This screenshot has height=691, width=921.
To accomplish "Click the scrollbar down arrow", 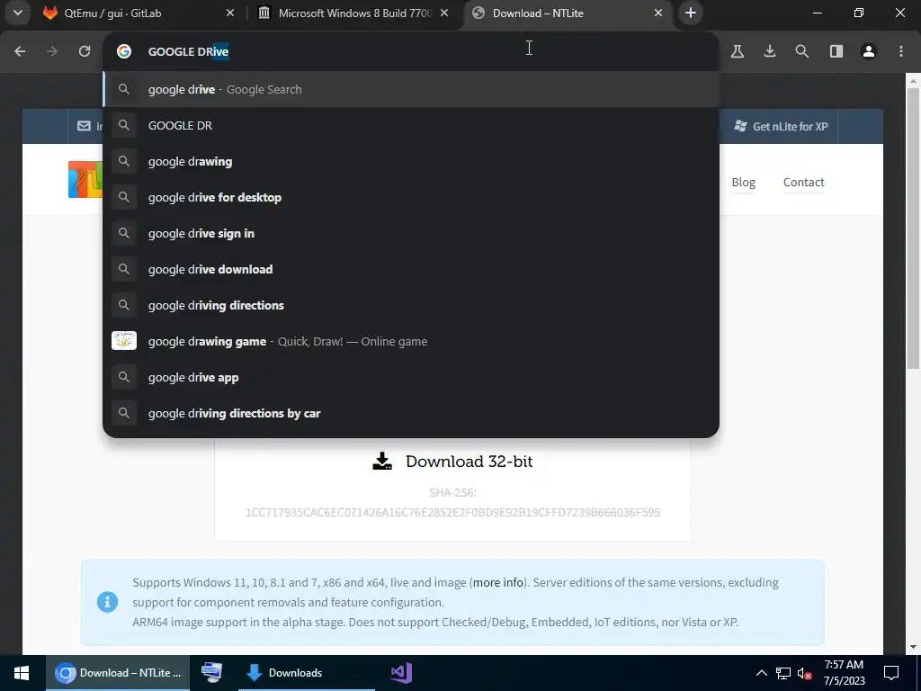I will [913, 647].
